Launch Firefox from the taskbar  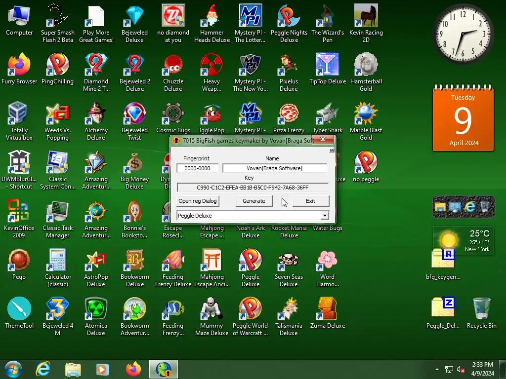[x=133, y=369]
